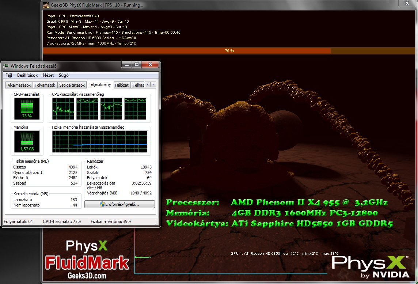Click the Összes value 4094
418x284 pixels.
tap(73, 167)
